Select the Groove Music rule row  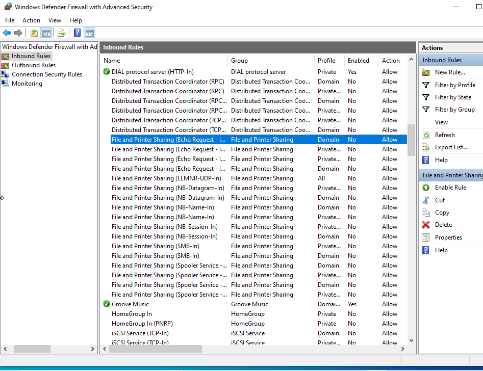[131, 304]
